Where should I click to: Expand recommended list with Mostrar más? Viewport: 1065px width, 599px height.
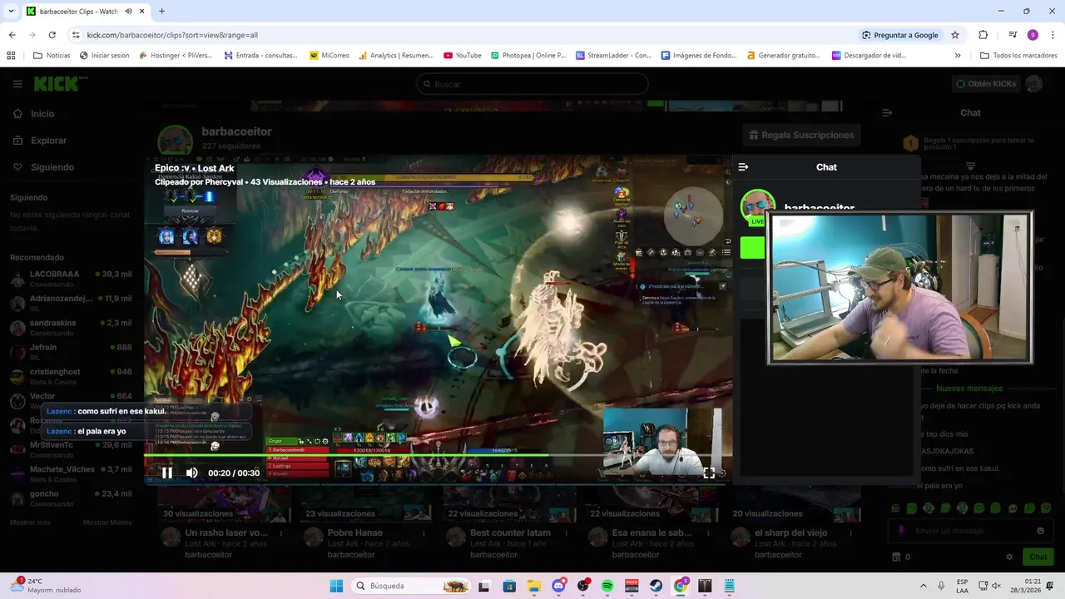tap(30, 522)
